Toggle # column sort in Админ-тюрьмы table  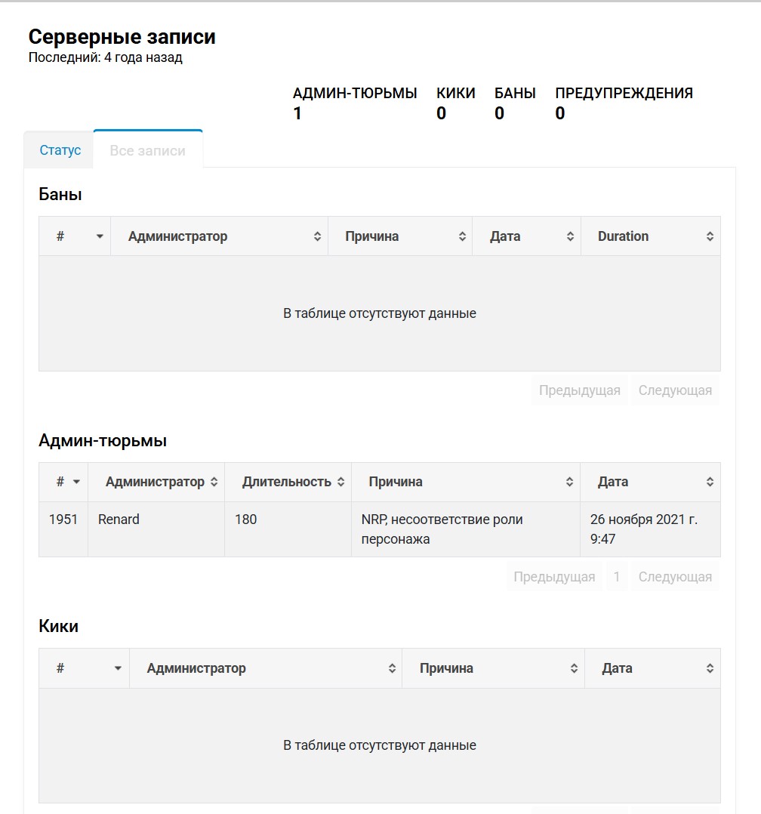(76, 483)
